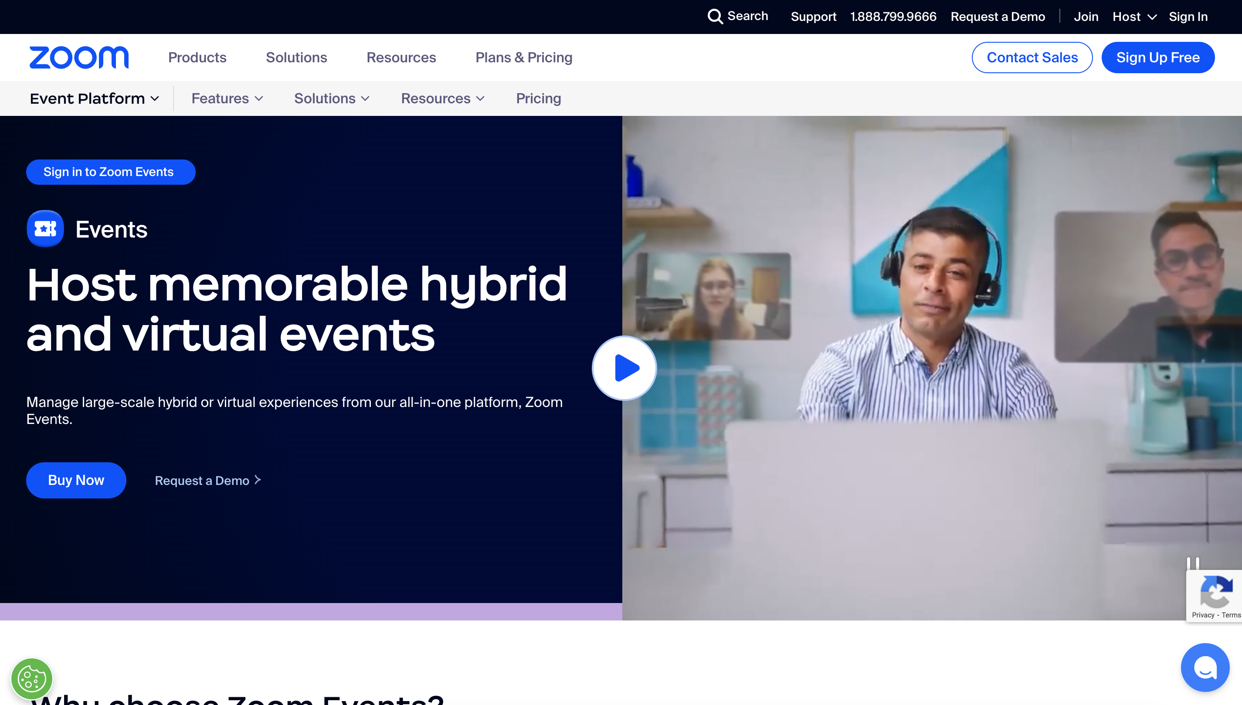Click the search magnifier icon
Image resolution: width=1242 pixels, height=705 pixels.
point(715,17)
